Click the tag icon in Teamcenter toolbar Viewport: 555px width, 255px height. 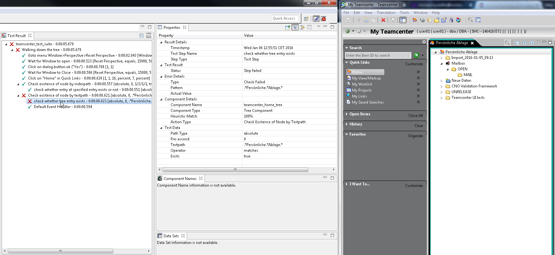pyautogui.click(x=422, y=20)
